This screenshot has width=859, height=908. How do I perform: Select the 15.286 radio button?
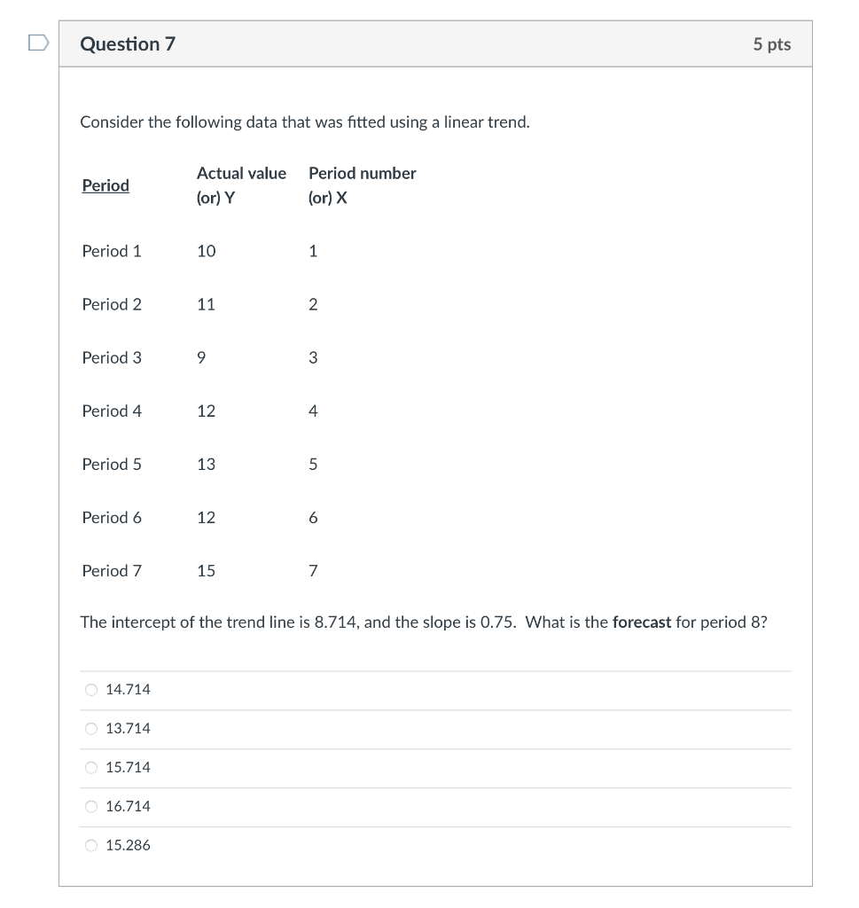click(90, 845)
